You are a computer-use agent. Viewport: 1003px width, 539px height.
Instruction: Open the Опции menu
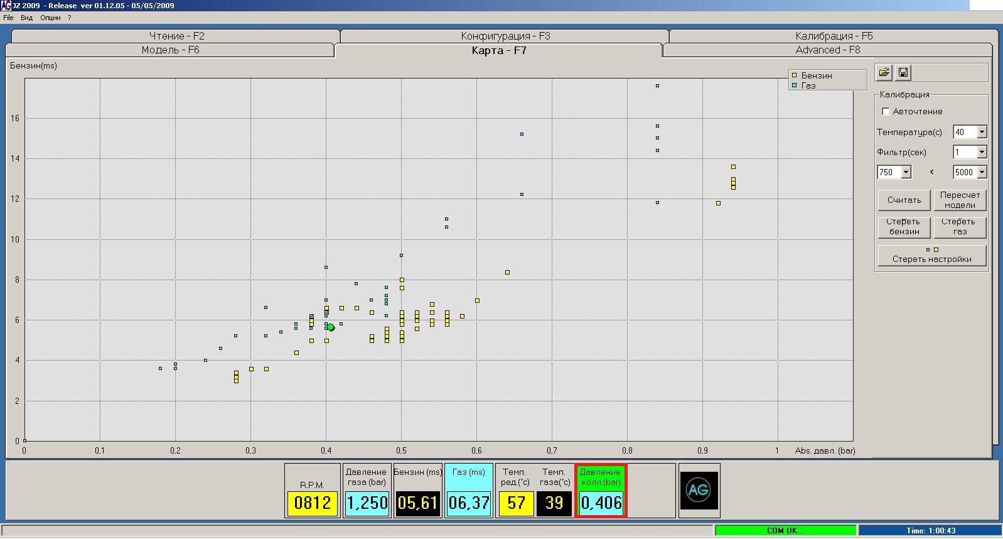[50, 18]
